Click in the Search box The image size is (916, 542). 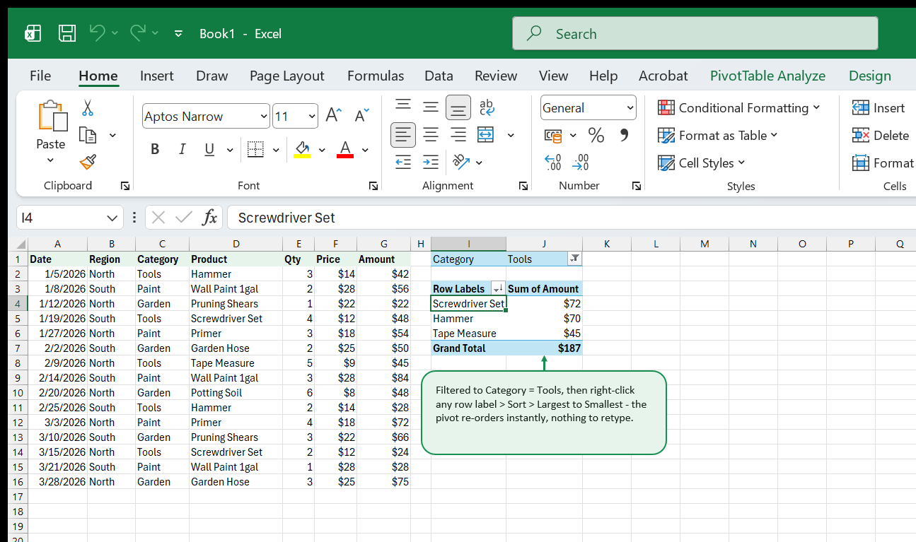695,33
